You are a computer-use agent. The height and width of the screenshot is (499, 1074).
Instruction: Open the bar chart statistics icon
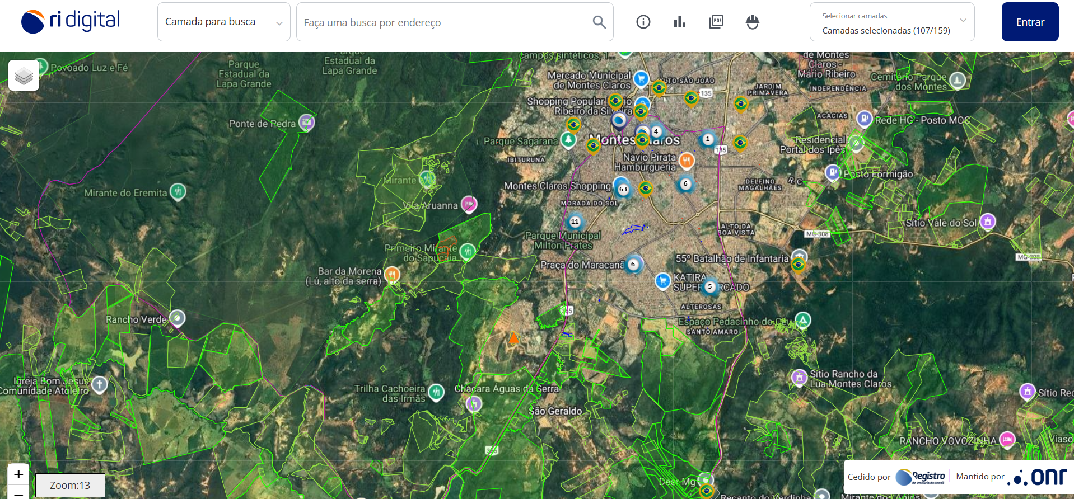(680, 22)
